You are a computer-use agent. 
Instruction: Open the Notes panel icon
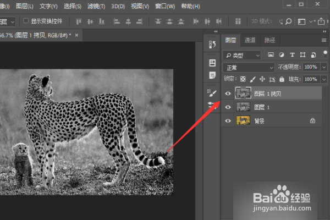coord(212,75)
